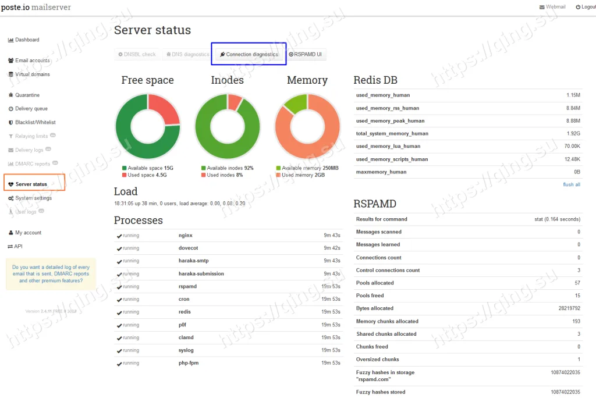This screenshot has height=398, width=596.
Task: Click the Bytes allocated value 28219792
Action: coord(569,308)
